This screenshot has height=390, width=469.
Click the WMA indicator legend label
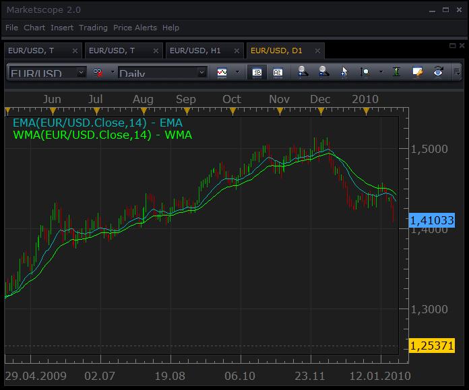point(102,135)
